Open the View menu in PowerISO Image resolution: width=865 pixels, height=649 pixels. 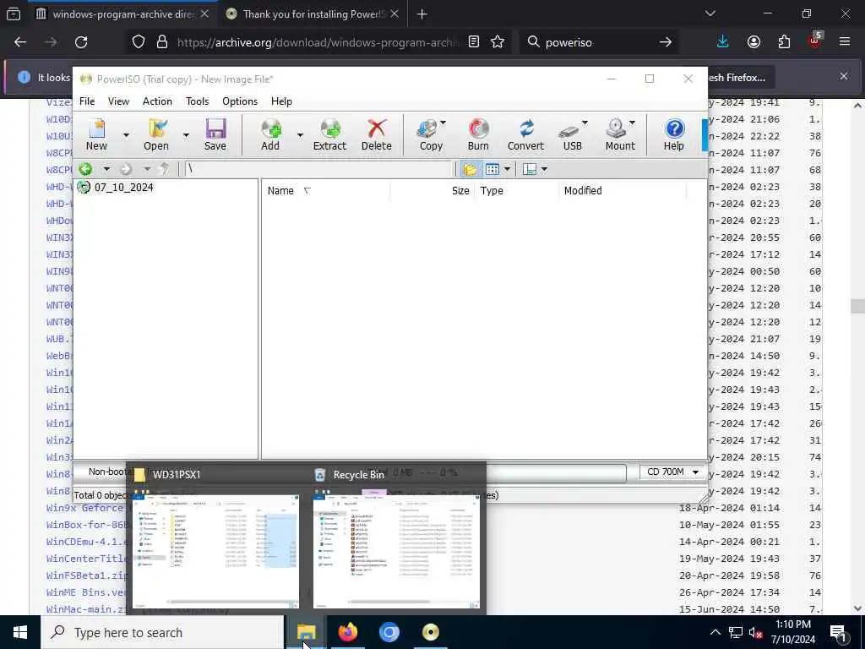click(118, 101)
